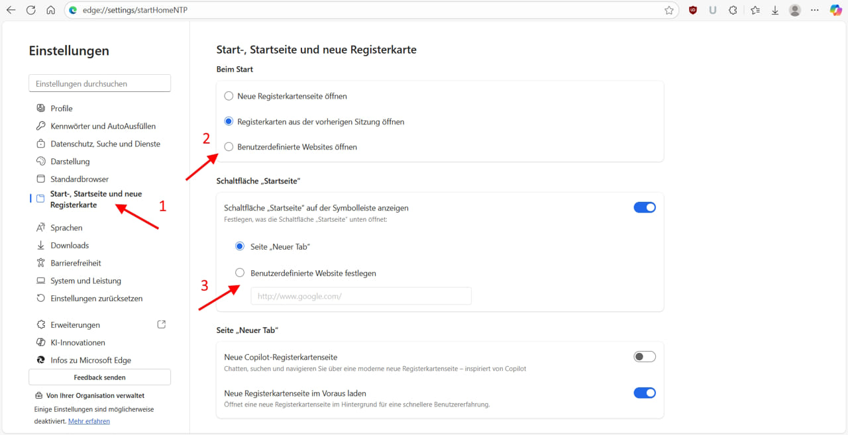Screen dimensions: 848x435
Task: Open the 'Mehr erfahren' link
Action: (x=89, y=420)
